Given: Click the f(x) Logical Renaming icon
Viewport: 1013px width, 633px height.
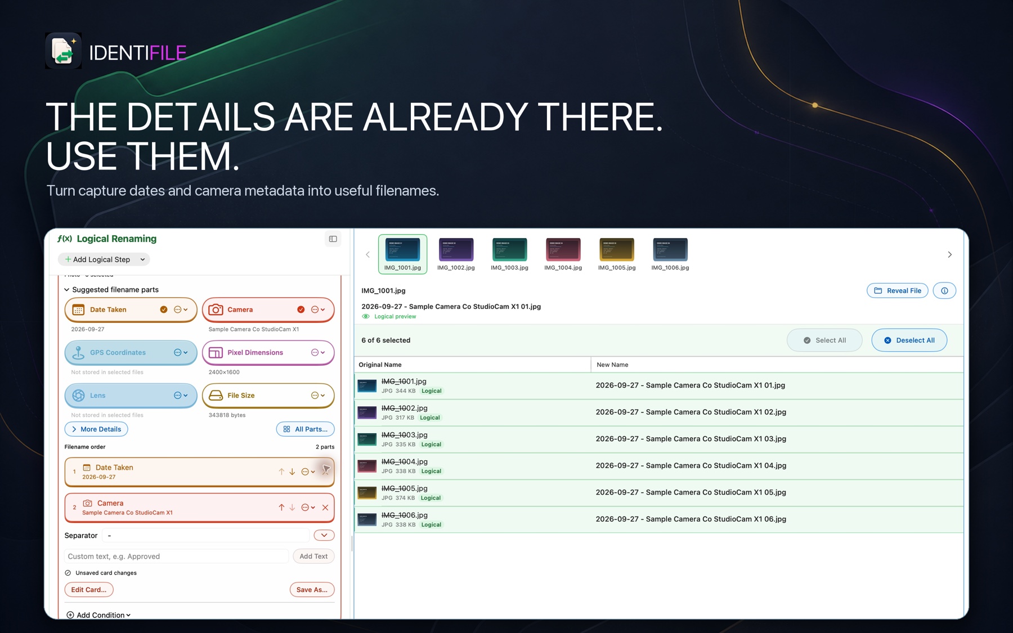Looking at the screenshot, I should (x=65, y=239).
